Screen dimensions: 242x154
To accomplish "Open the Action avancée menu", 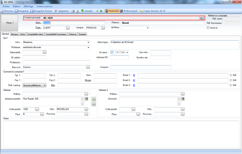I will pos(44,6).
